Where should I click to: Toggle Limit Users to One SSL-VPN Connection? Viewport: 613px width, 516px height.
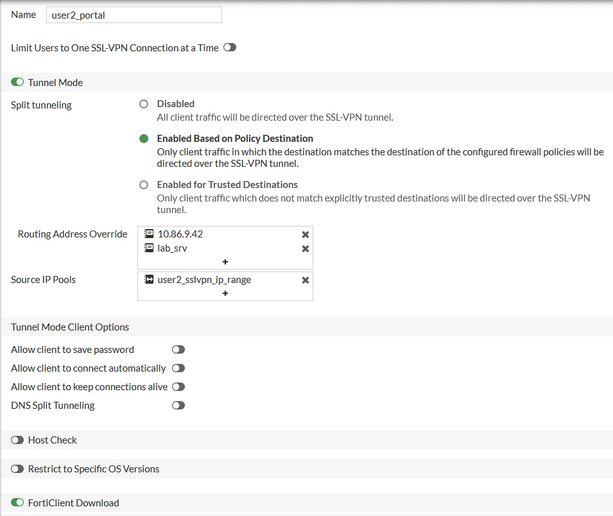pyautogui.click(x=230, y=47)
